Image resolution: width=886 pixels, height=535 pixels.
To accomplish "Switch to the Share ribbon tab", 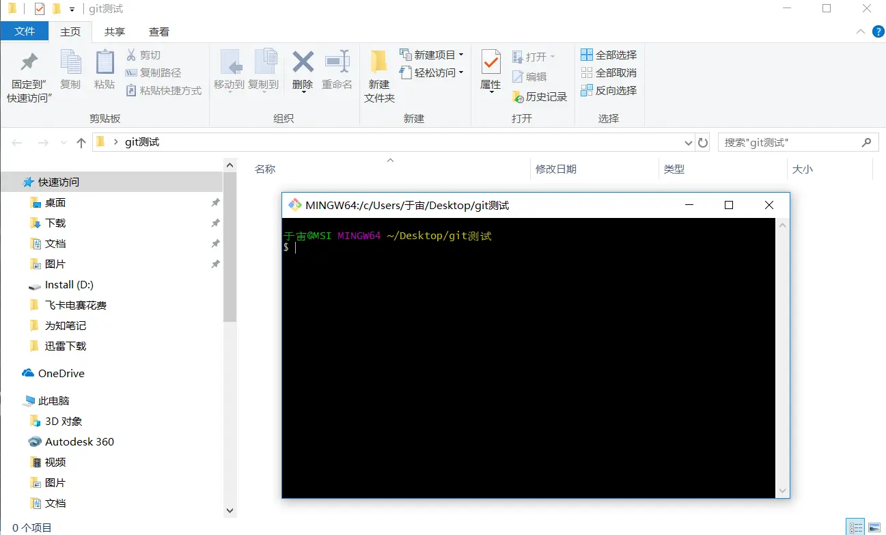I will (115, 31).
